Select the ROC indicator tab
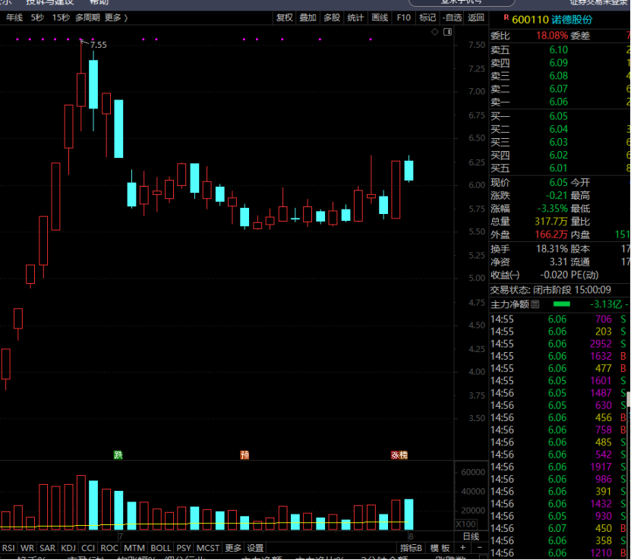The image size is (631, 560). (x=109, y=548)
